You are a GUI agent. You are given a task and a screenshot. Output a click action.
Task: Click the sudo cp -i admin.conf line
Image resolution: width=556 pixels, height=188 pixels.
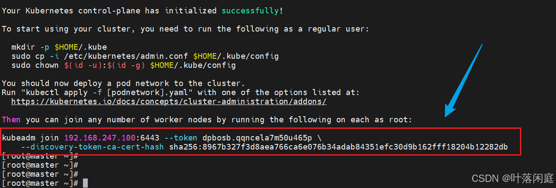pyautogui.click(x=145, y=56)
